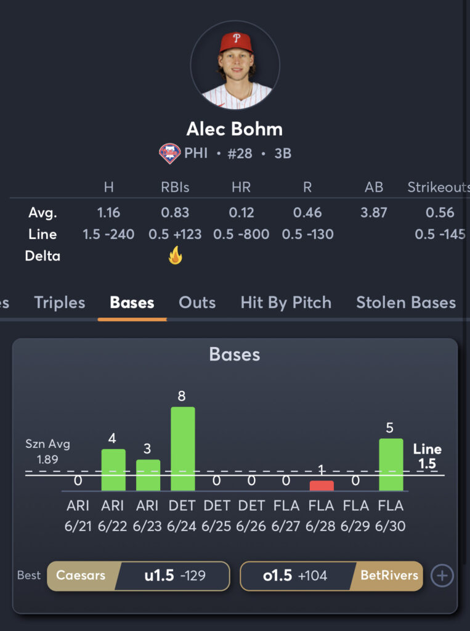
Task: Switch to the Stolen Bases tab
Action: (x=405, y=303)
